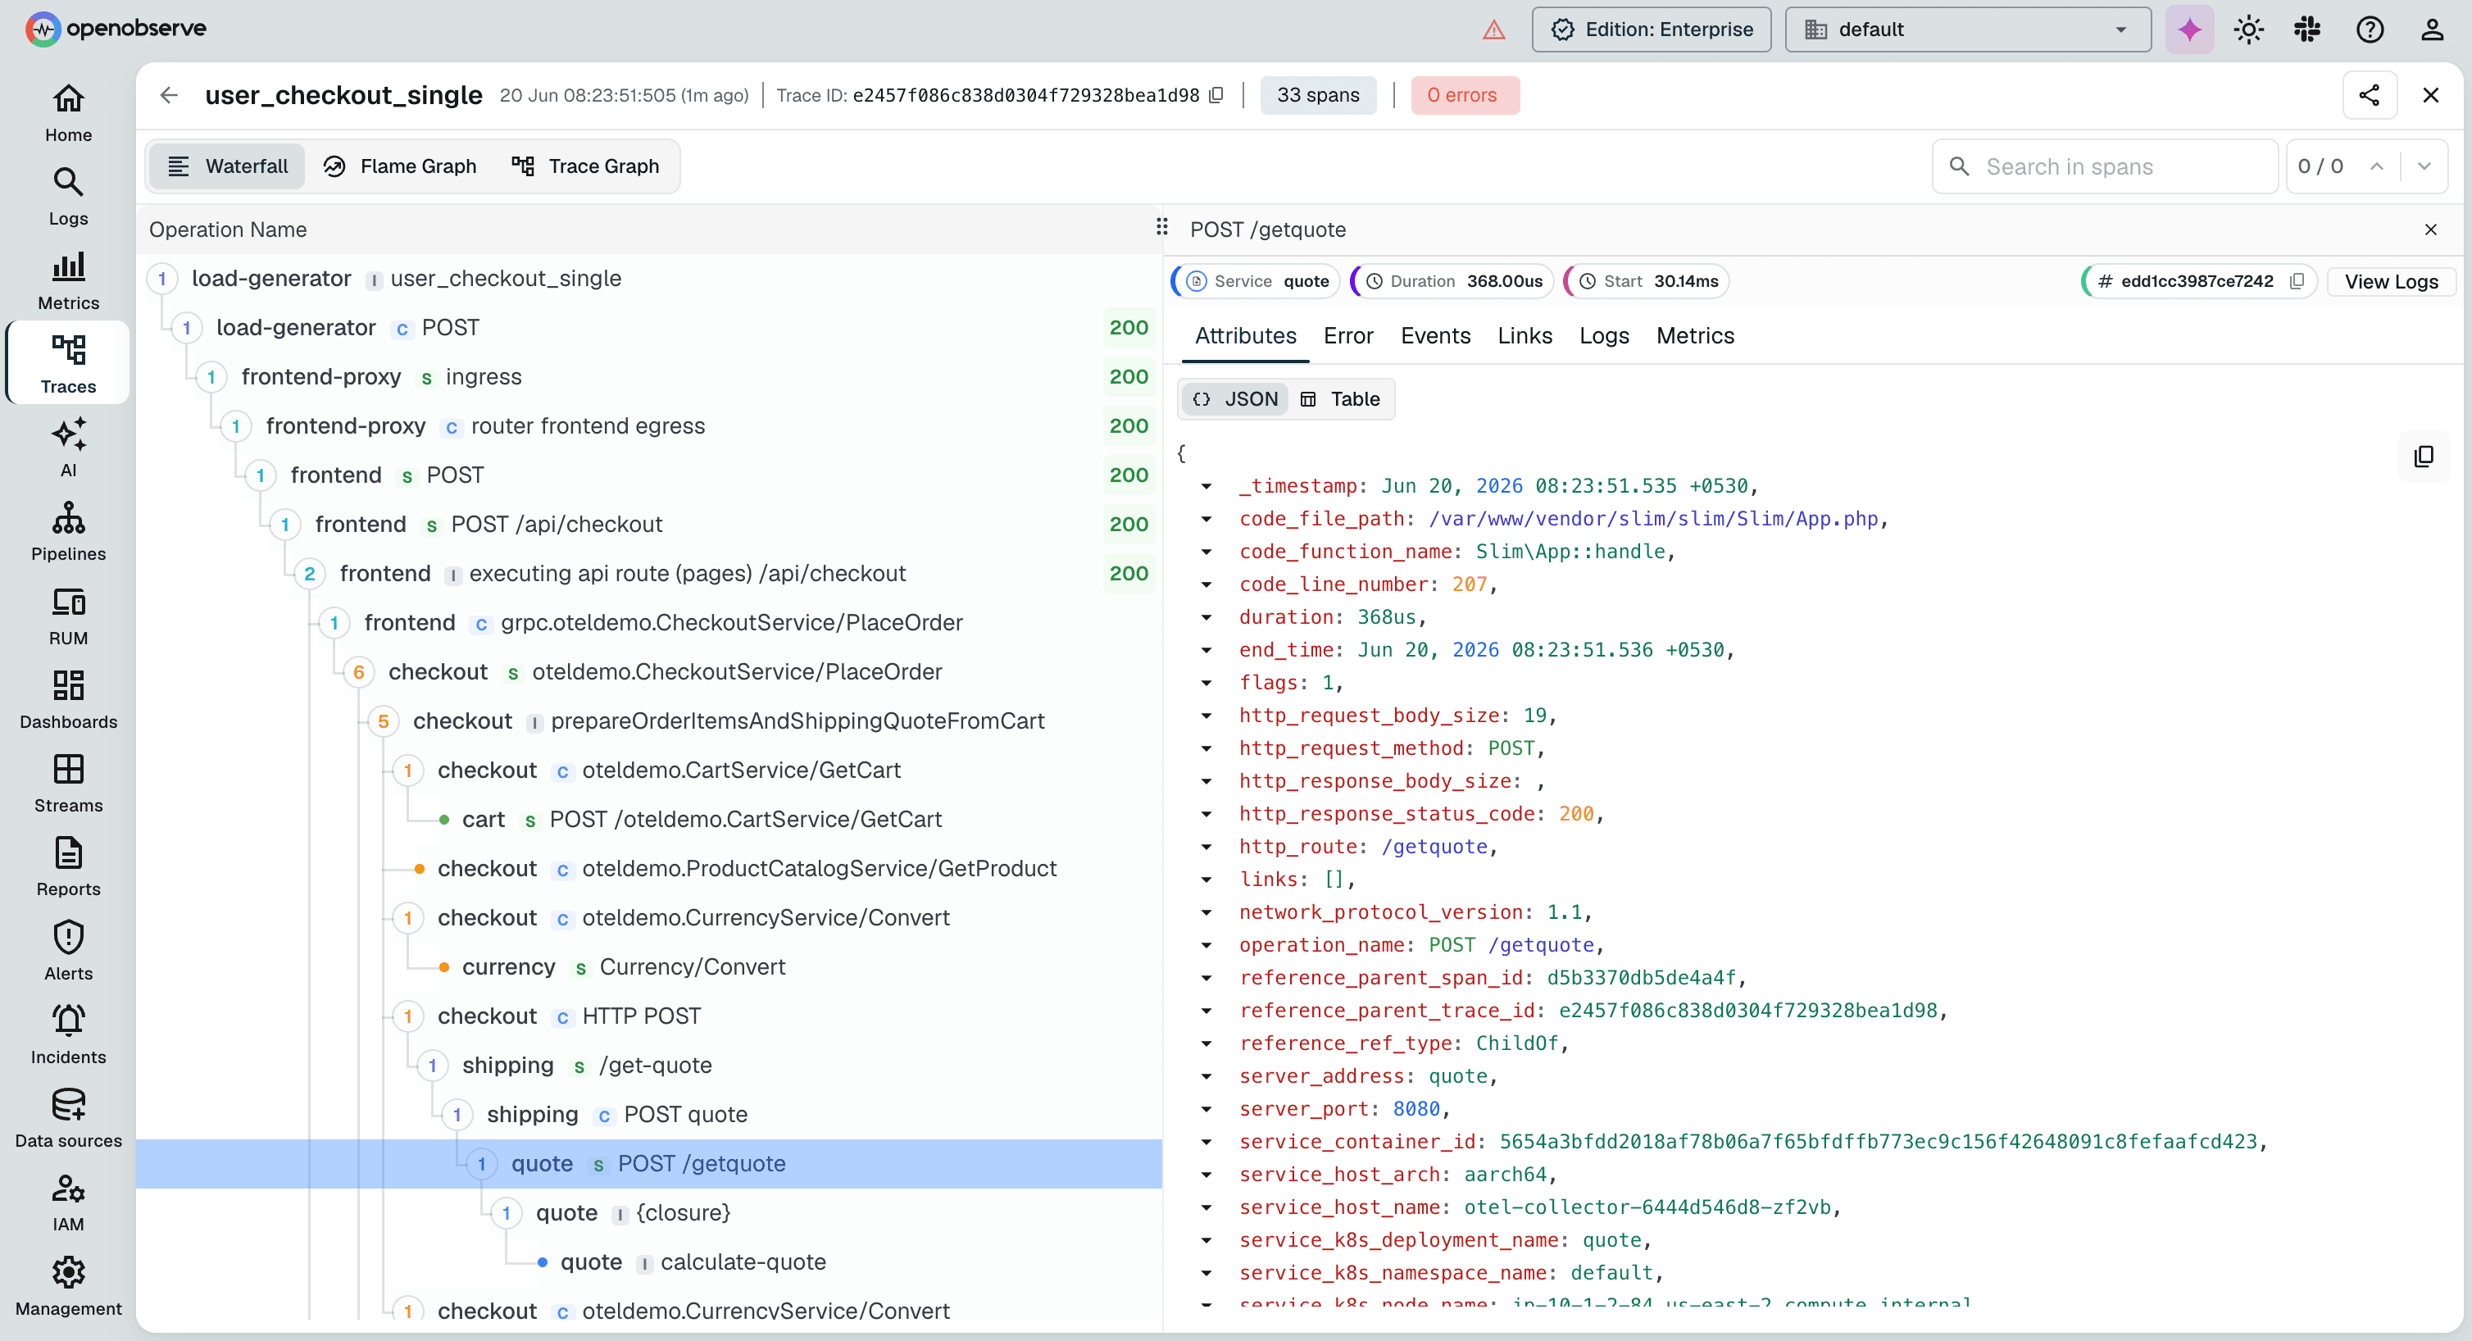
Task: Click the View Logs button
Action: click(2390, 281)
